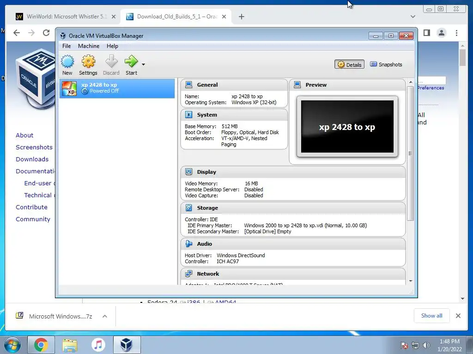The image size is (473, 354).
Task: Click the taskbar clock
Action: (449, 345)
